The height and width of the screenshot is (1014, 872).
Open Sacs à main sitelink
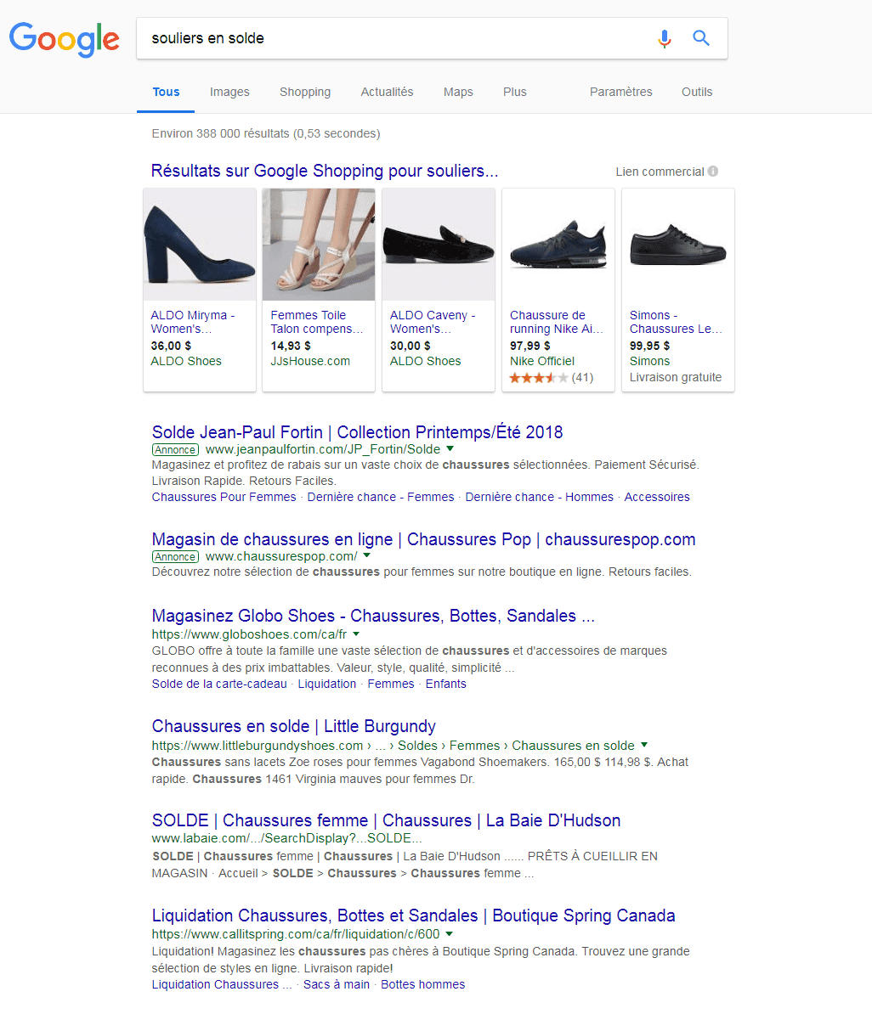tap(337, 984)
